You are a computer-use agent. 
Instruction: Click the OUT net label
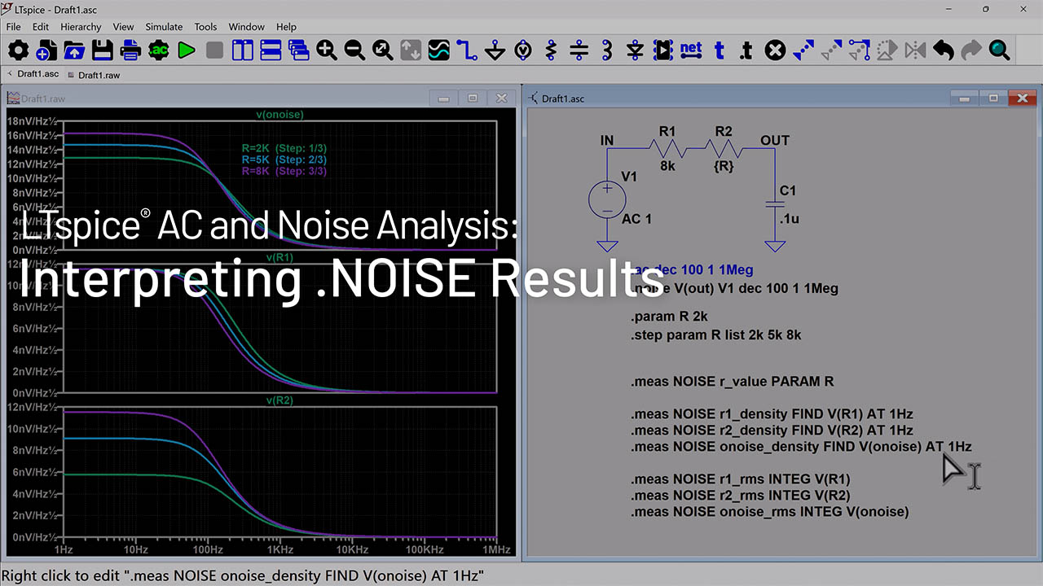pos(775,140)
